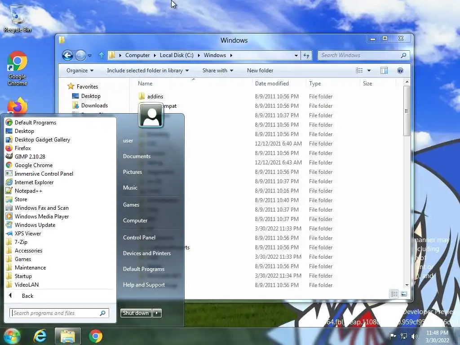Expand the Startup folder

(x=19, y=276)
